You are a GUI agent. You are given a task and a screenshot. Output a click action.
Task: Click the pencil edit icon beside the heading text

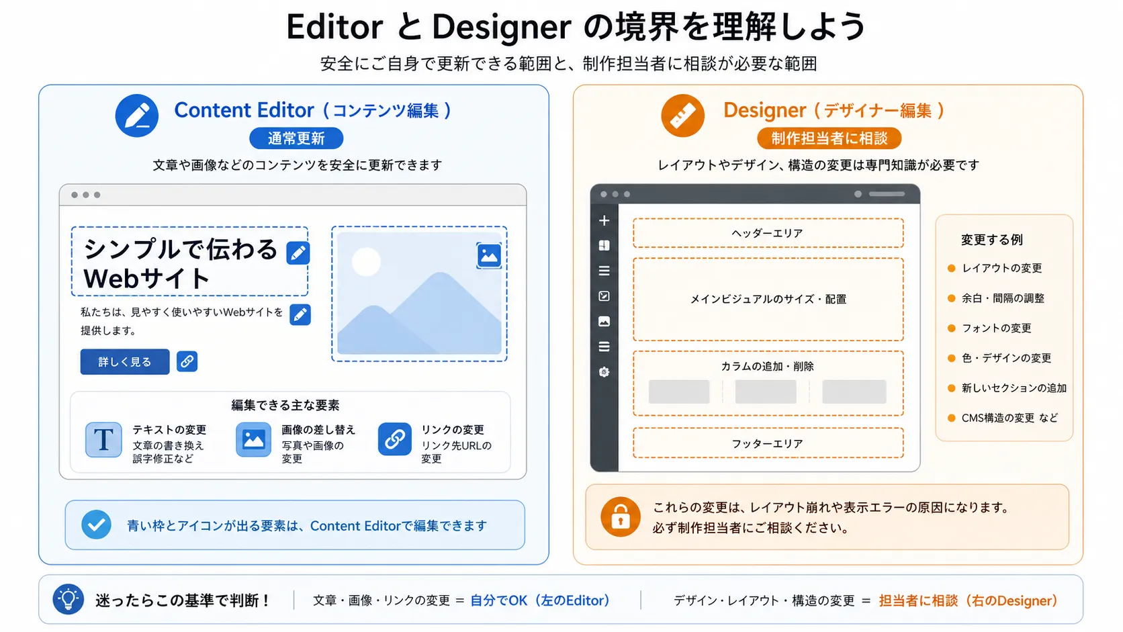coord(298,253)
